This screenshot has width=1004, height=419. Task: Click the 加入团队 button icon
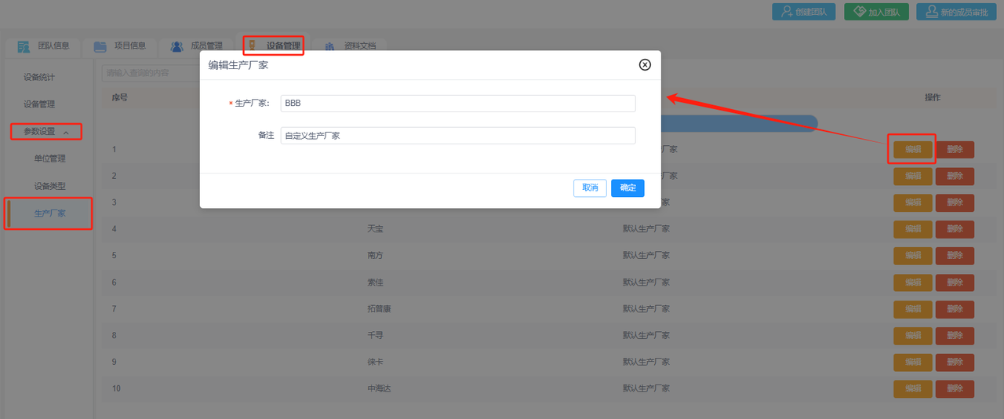pos(860,12)
